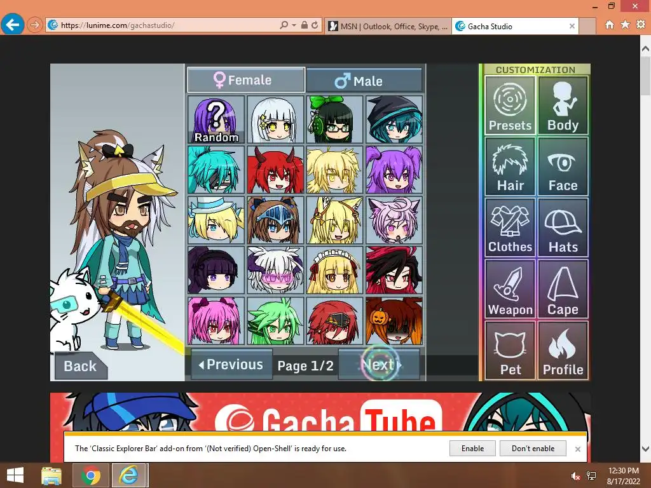Screen dimensions: 651x488
Task: Open the Profile customization panel
Action: coord(563,350)
